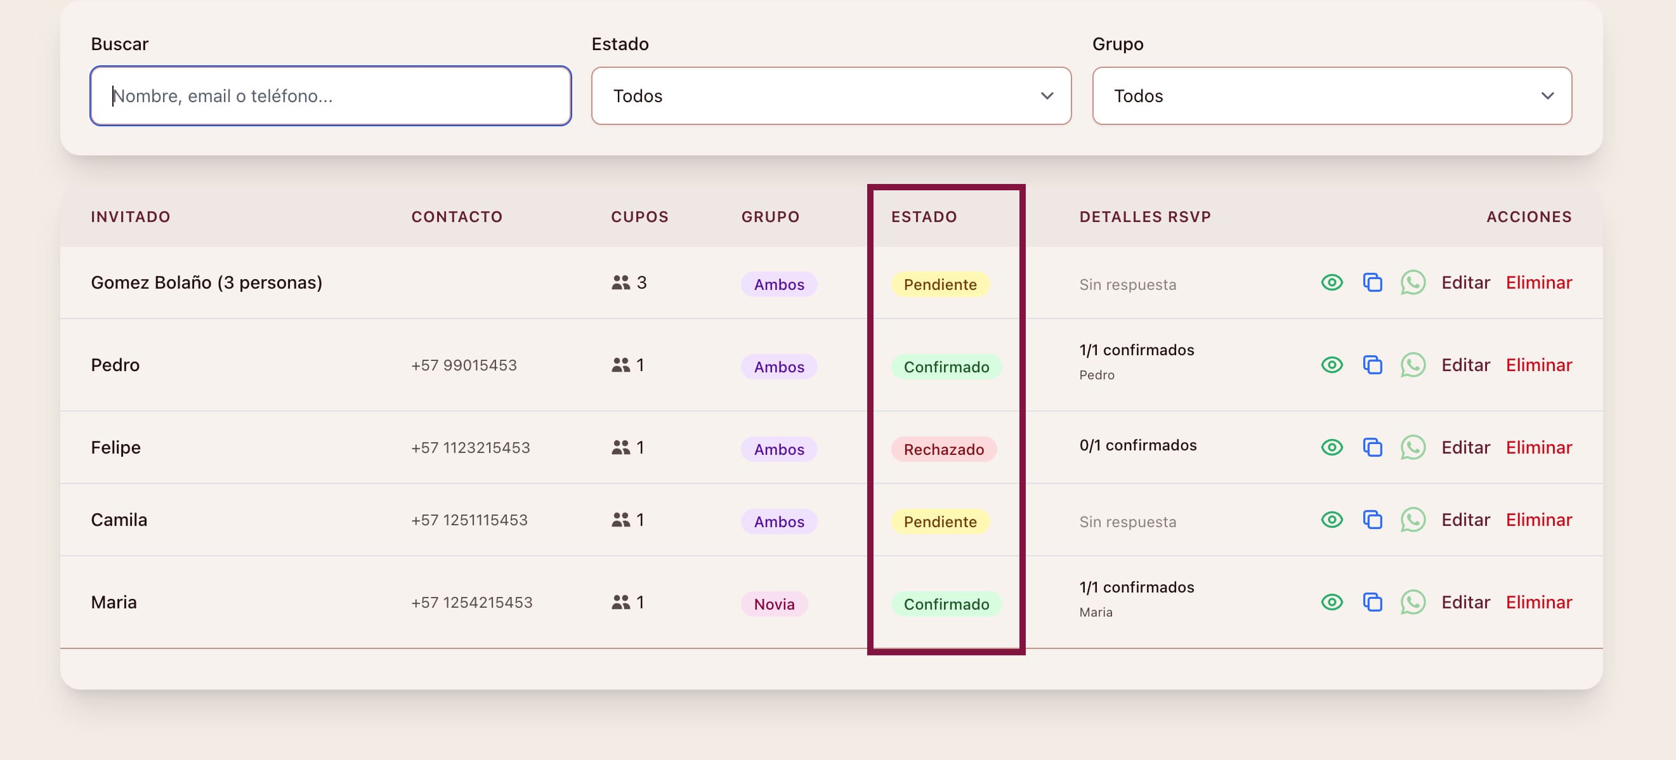Click the Rechazado status badge
1676x760 pixels.
tap(943, 450)
